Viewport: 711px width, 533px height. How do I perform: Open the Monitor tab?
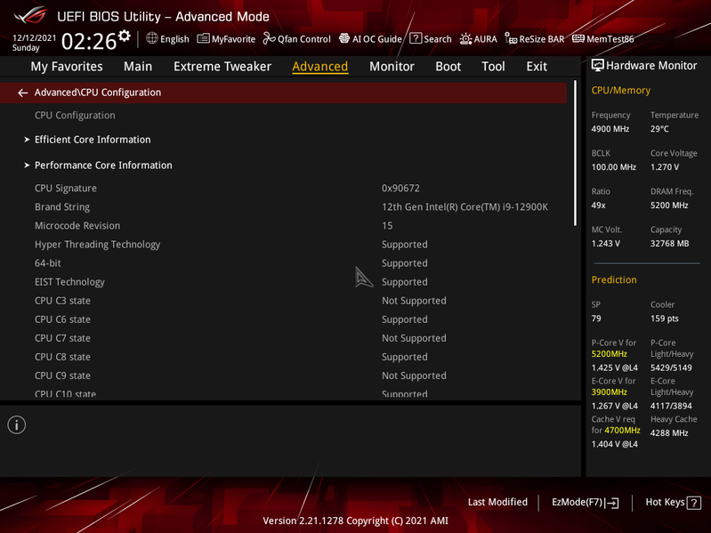392,67
